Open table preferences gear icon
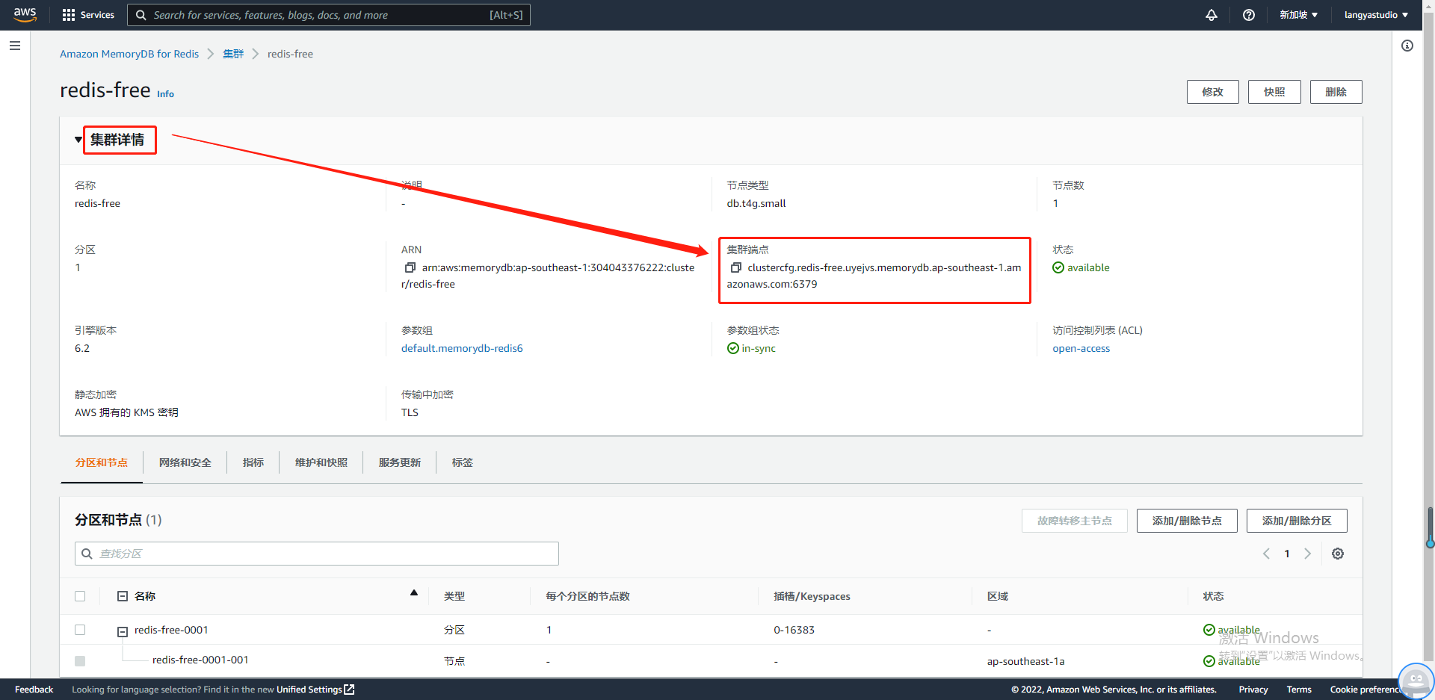The height and width of the screenshot is (700, 1435). (x=1338, y=554)
